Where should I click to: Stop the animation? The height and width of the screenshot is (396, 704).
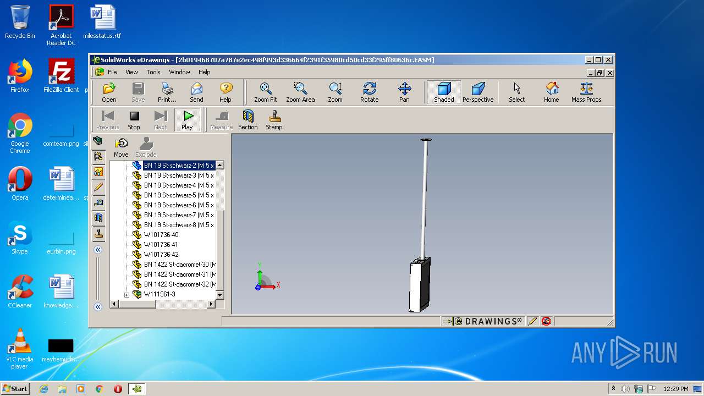point(134,119)
